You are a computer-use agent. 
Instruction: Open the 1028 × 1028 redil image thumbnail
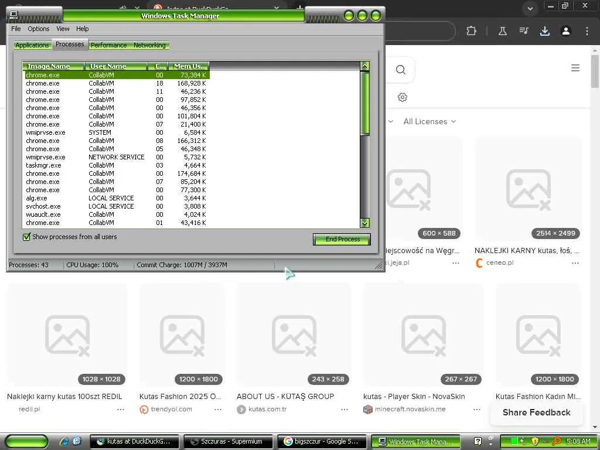[67, 335]
